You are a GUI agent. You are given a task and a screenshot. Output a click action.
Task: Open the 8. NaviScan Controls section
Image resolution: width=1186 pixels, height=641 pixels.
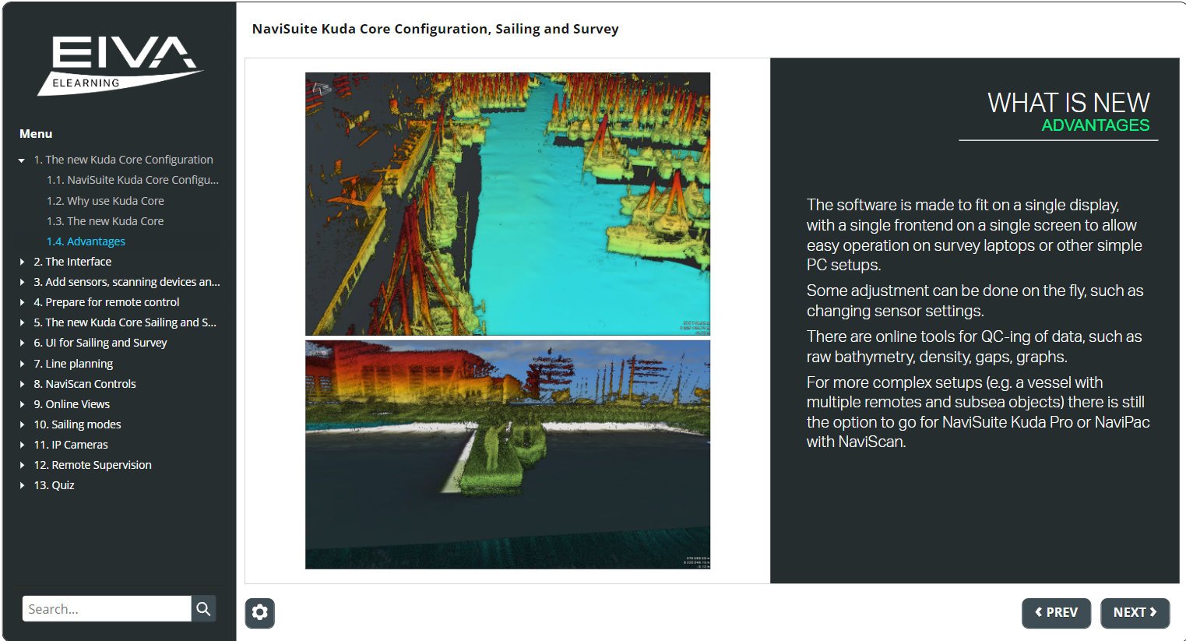(84, 383)
